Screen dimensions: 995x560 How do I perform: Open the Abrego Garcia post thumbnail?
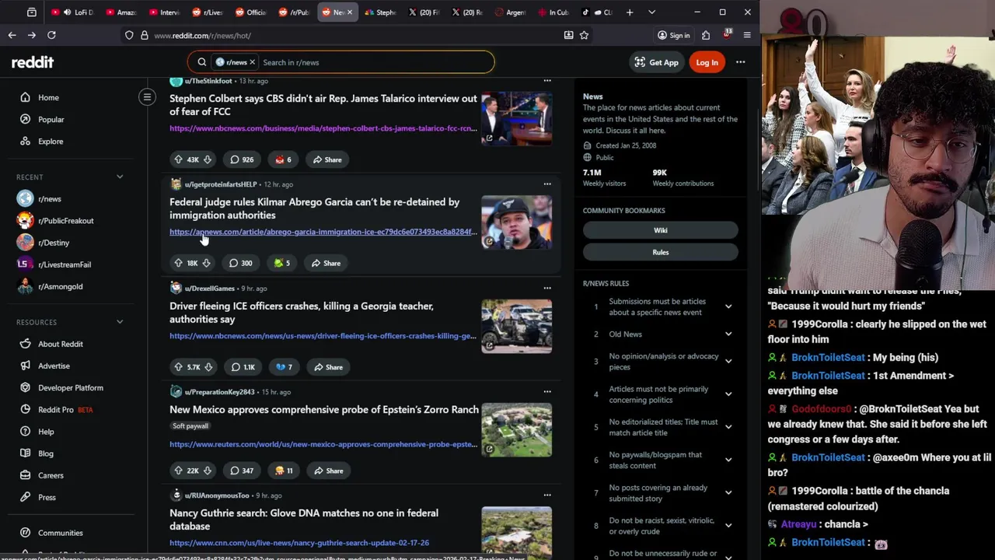516,222
